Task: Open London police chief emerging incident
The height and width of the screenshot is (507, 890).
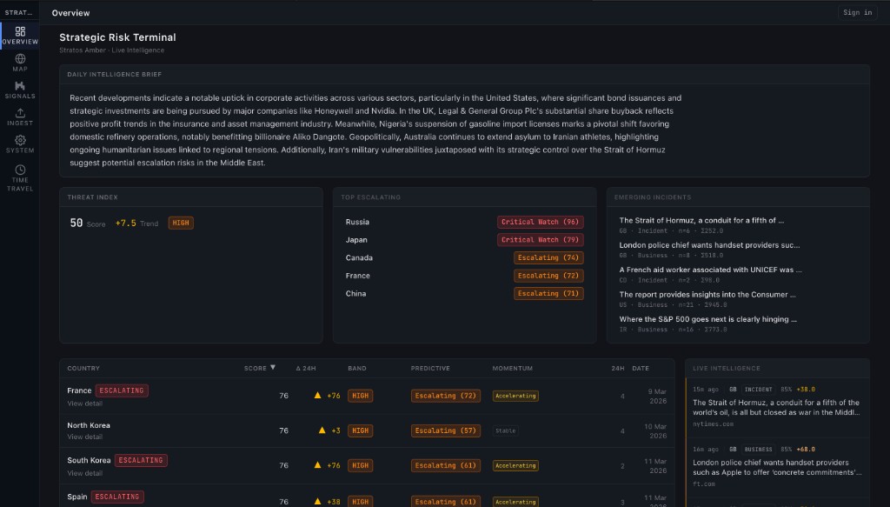Action: (x=709, y=245)
